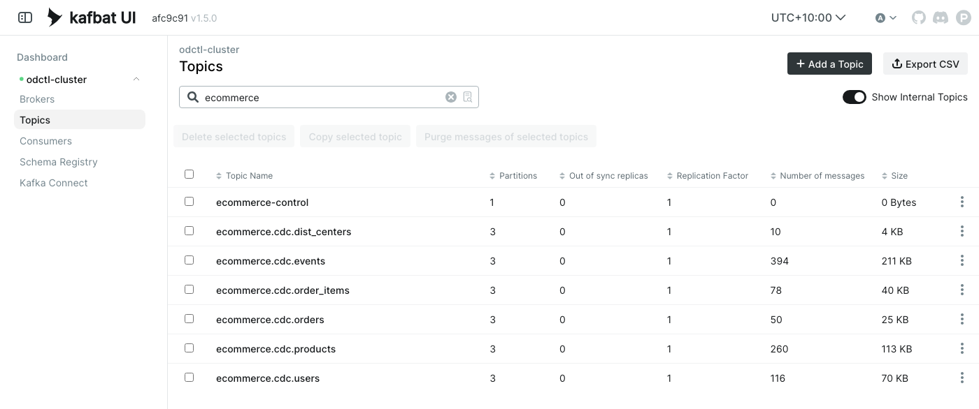Screen dimensions: 979x409
Task: Select ecommerce-control topic checkbox
Action: point(189,201)
